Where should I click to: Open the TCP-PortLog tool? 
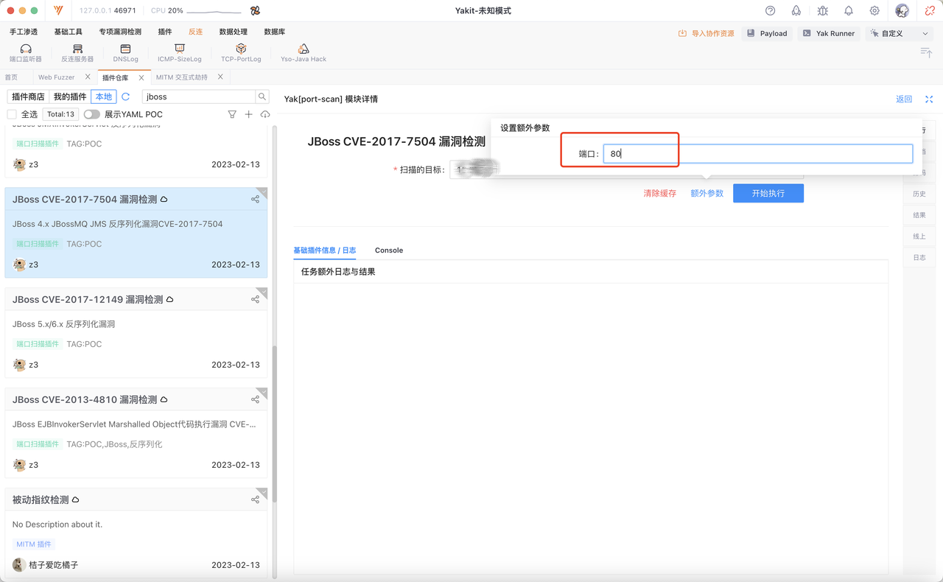point(241,52)
